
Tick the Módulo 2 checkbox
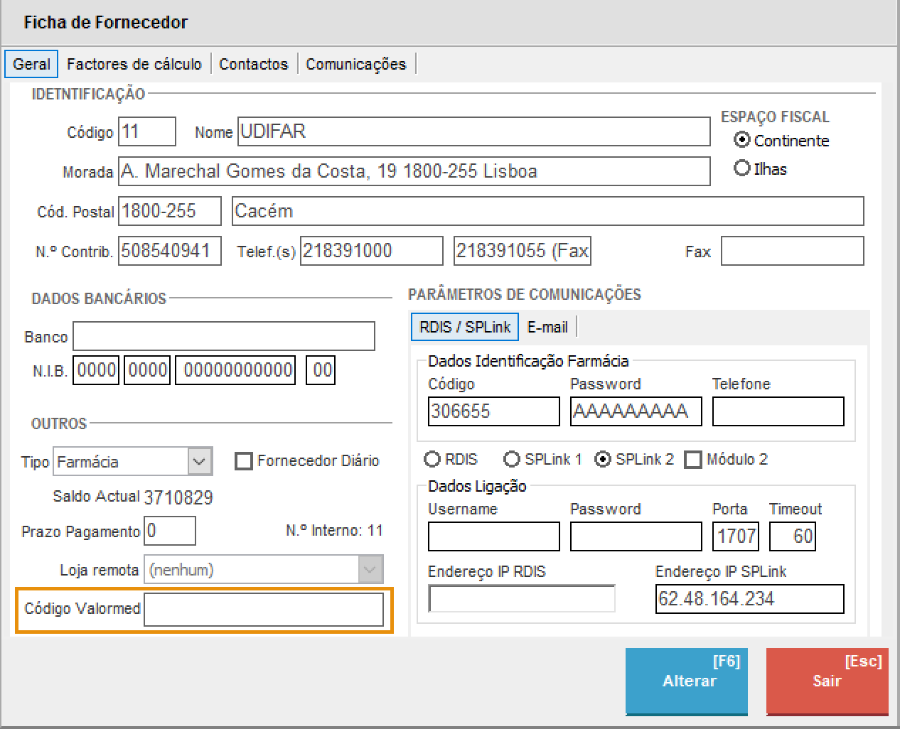693,460
